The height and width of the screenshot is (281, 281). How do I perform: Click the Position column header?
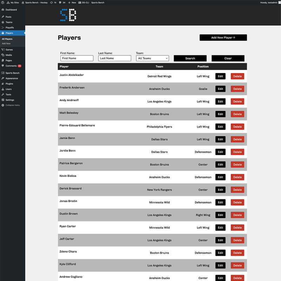(x=203, y=66)
